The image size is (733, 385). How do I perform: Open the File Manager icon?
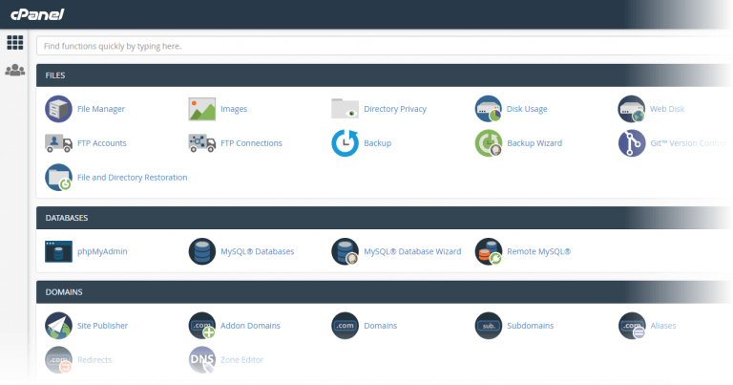click(x=58, y=109)
